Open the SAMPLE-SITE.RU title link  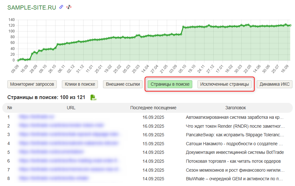32,8
